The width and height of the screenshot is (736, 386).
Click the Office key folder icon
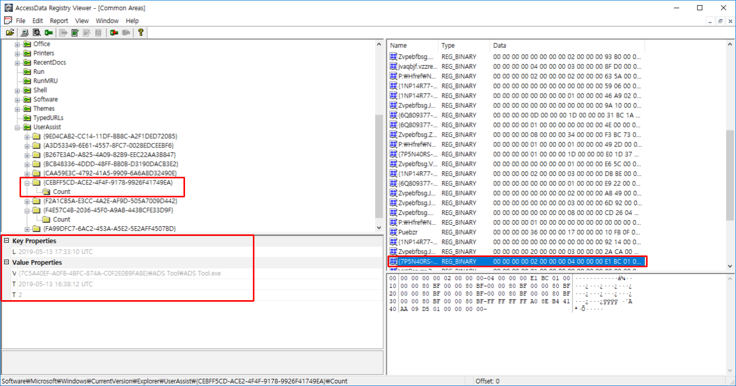pos(27,44)
